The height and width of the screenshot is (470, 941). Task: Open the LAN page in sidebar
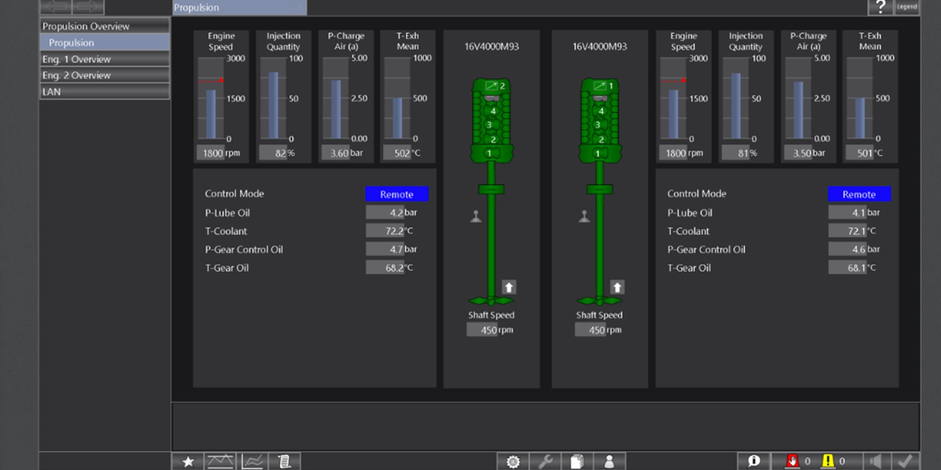(x=104, y=92)
